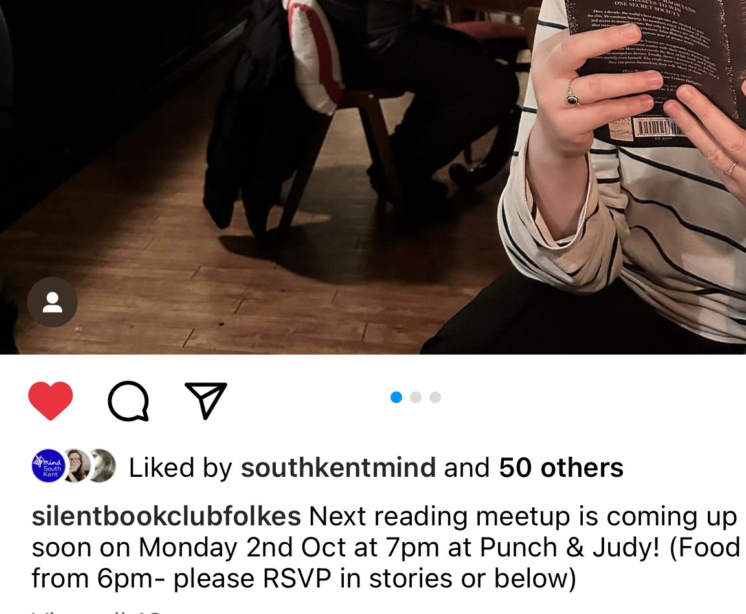Tap the liker avatar of woman with glasses
This screenshot has height=614, width=746.
pos(77,466)
